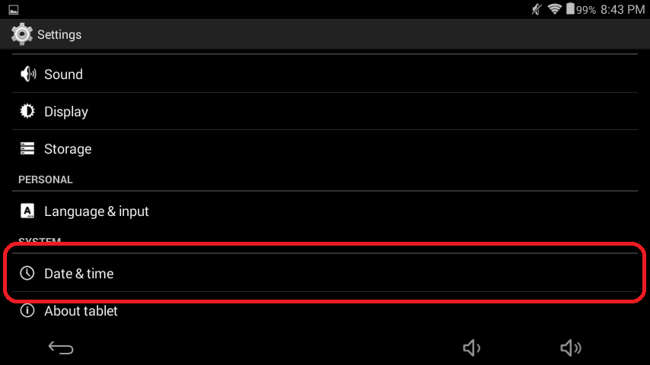Tap the Language & input letter A icon
650x365 pixels.
click(27, 211)
